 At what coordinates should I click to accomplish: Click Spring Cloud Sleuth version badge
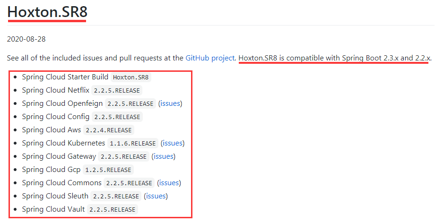(x=116, y=196)
